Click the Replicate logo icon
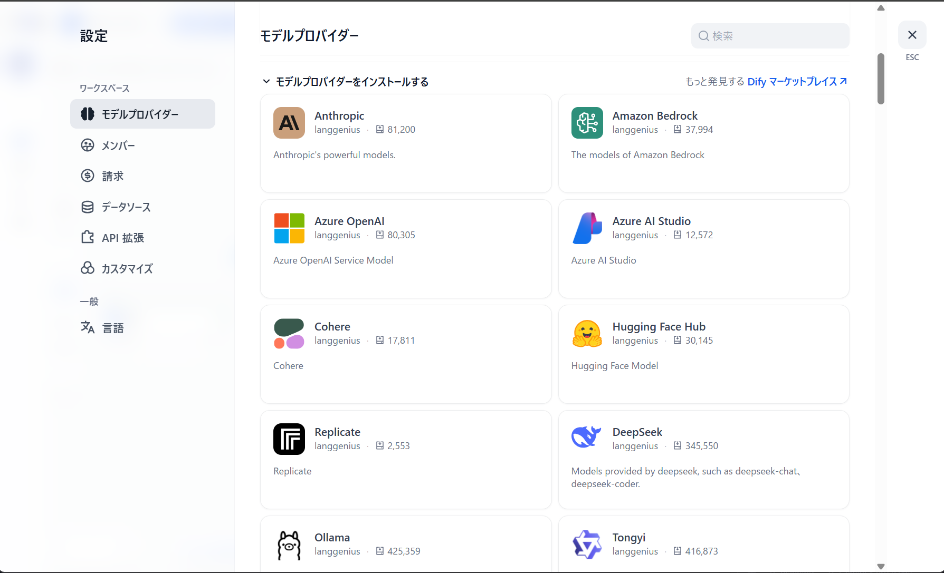 point(289,439)
